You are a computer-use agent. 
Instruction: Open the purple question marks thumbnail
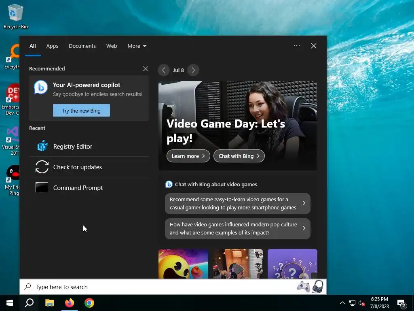pos(292,264)
